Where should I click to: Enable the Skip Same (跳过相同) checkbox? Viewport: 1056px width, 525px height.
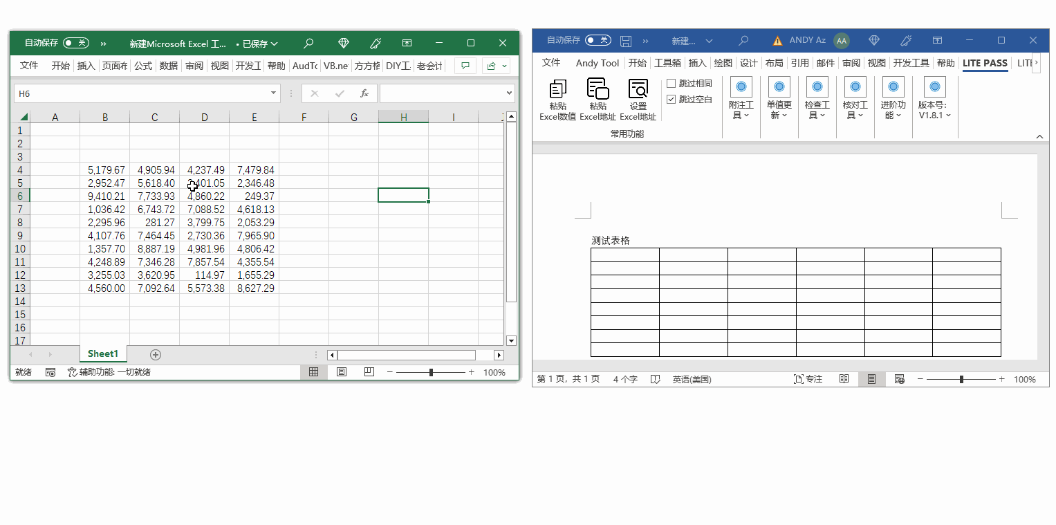(x=671, y=84)
